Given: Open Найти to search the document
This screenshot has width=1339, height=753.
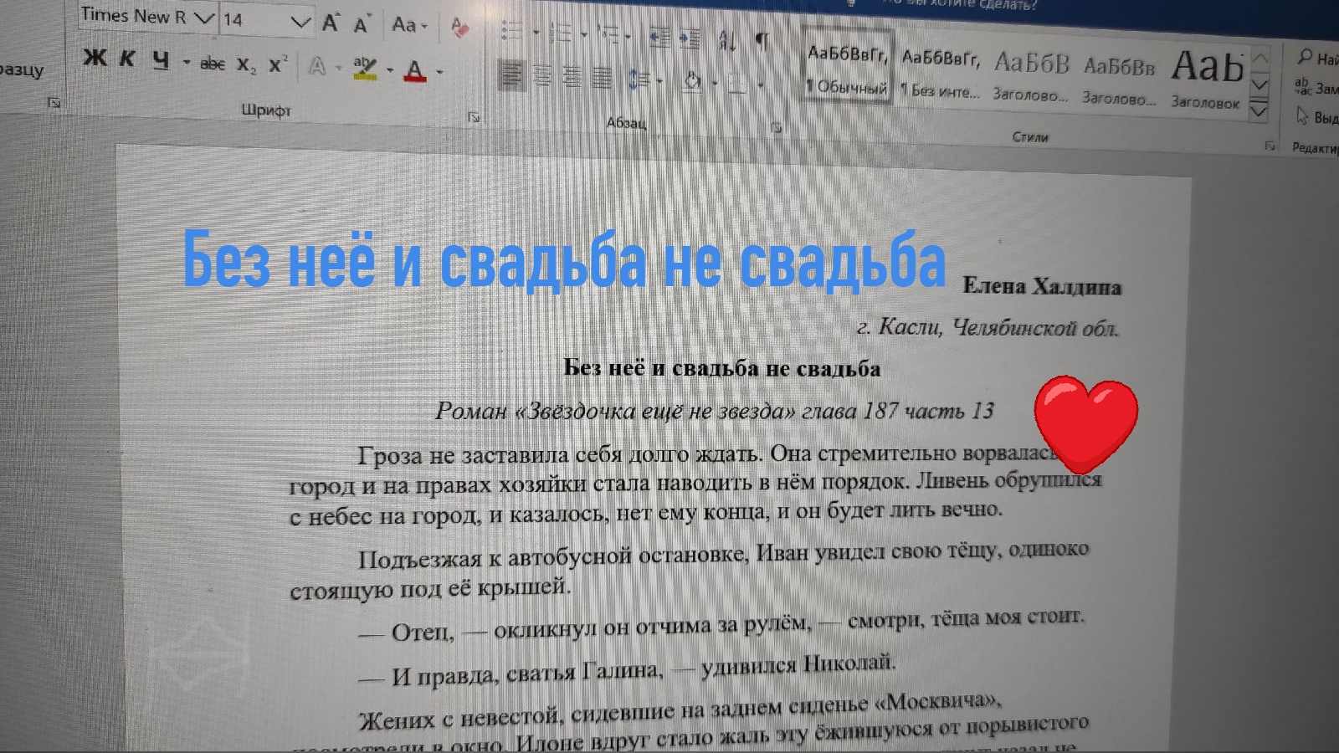Looking at the screenshot, I should tap(1317, 58).
